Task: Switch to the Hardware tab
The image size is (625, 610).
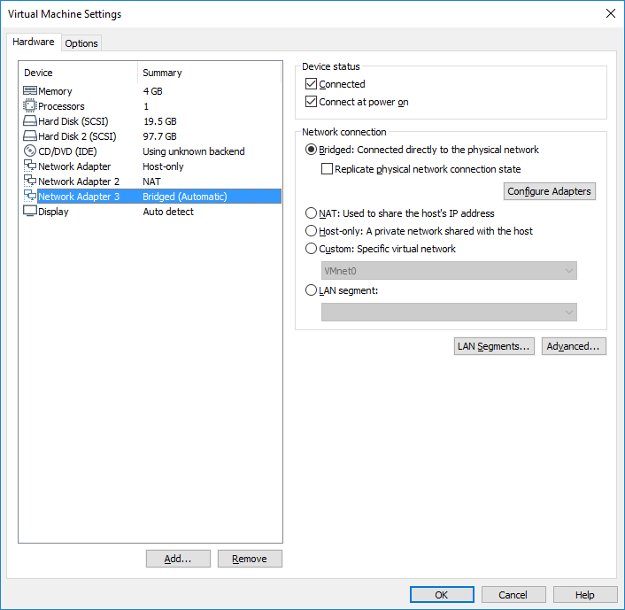Action: pos(34,42)
